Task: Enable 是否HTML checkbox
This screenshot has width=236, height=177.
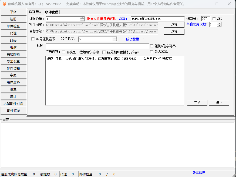Action: (x=151, y=52)
